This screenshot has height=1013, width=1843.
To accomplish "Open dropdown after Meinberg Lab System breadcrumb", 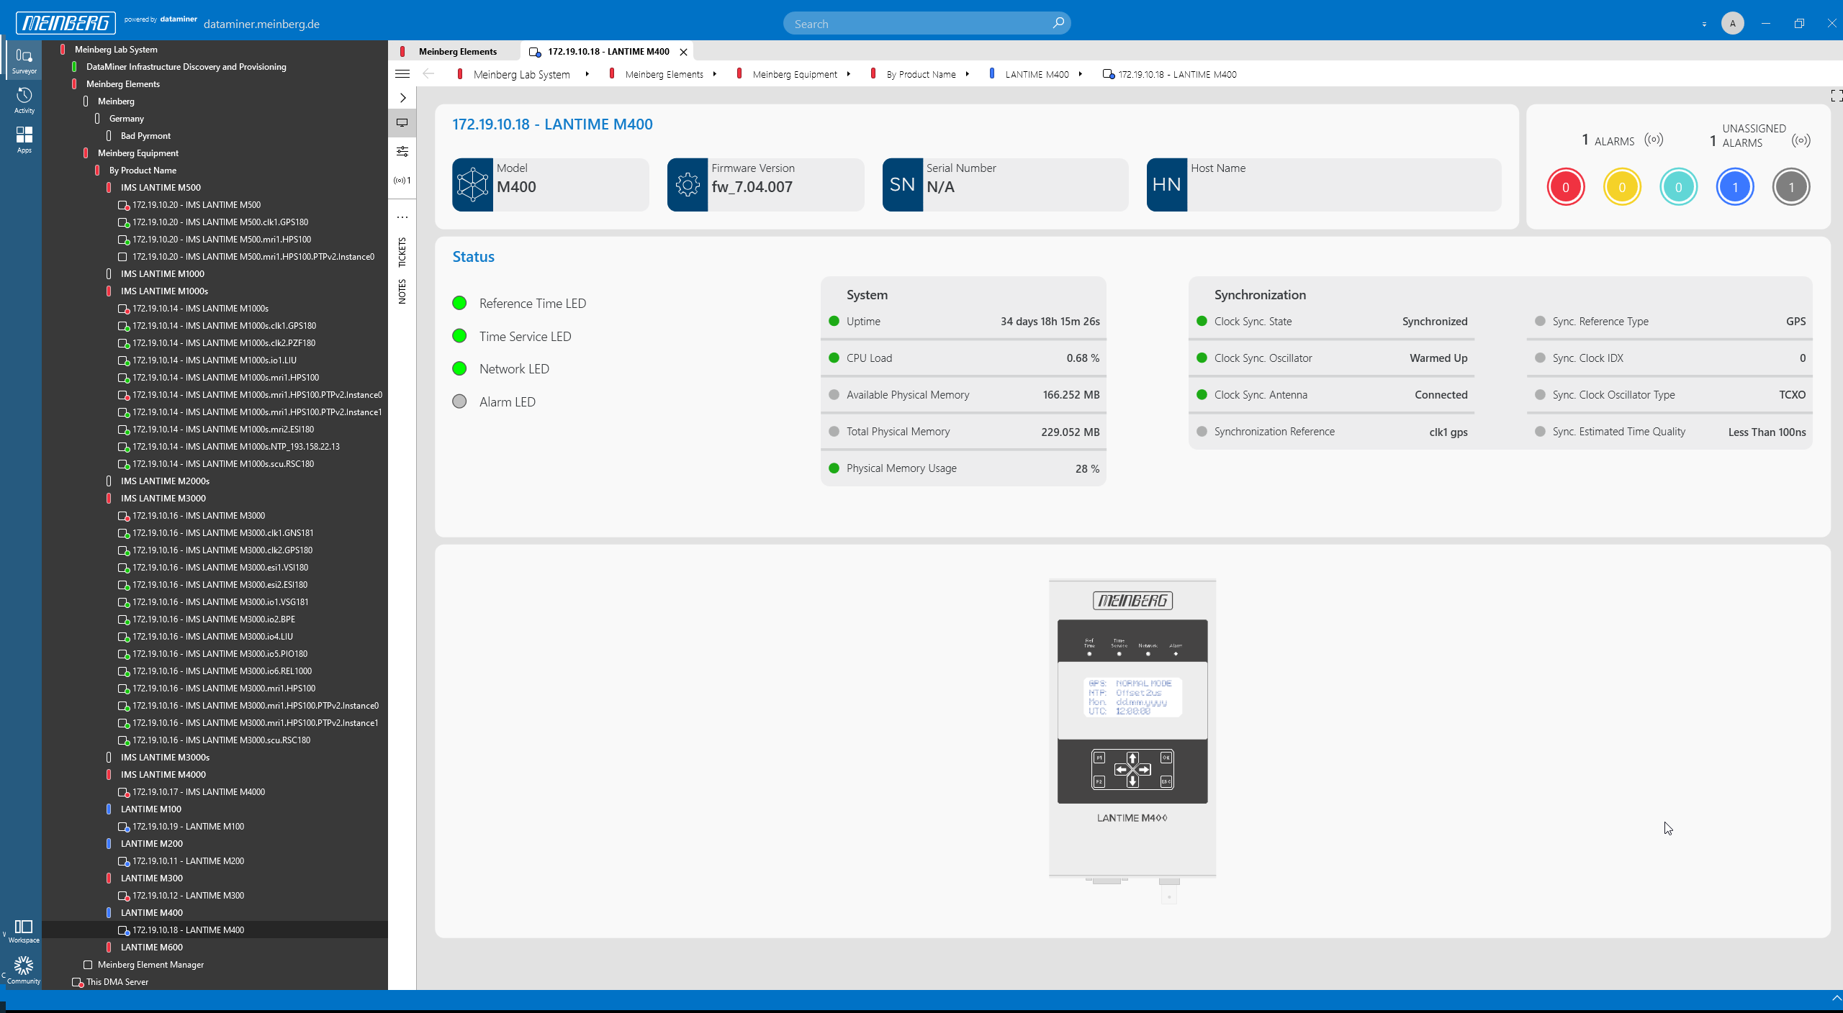I will (x=587, y=74).
